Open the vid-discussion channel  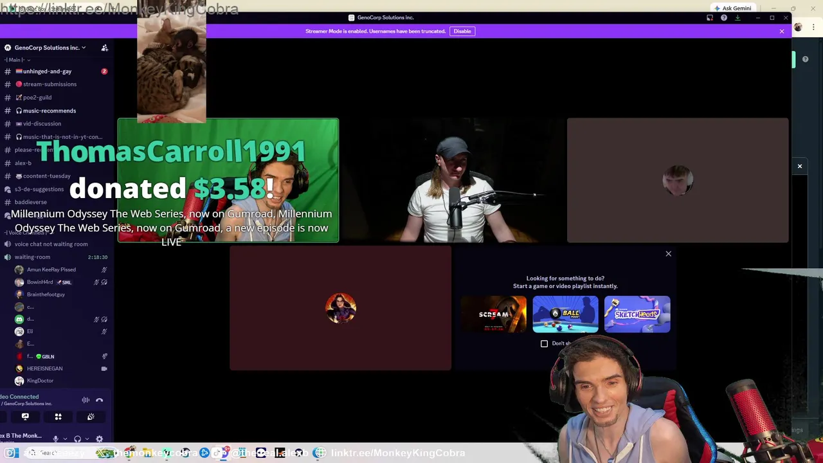57,123
